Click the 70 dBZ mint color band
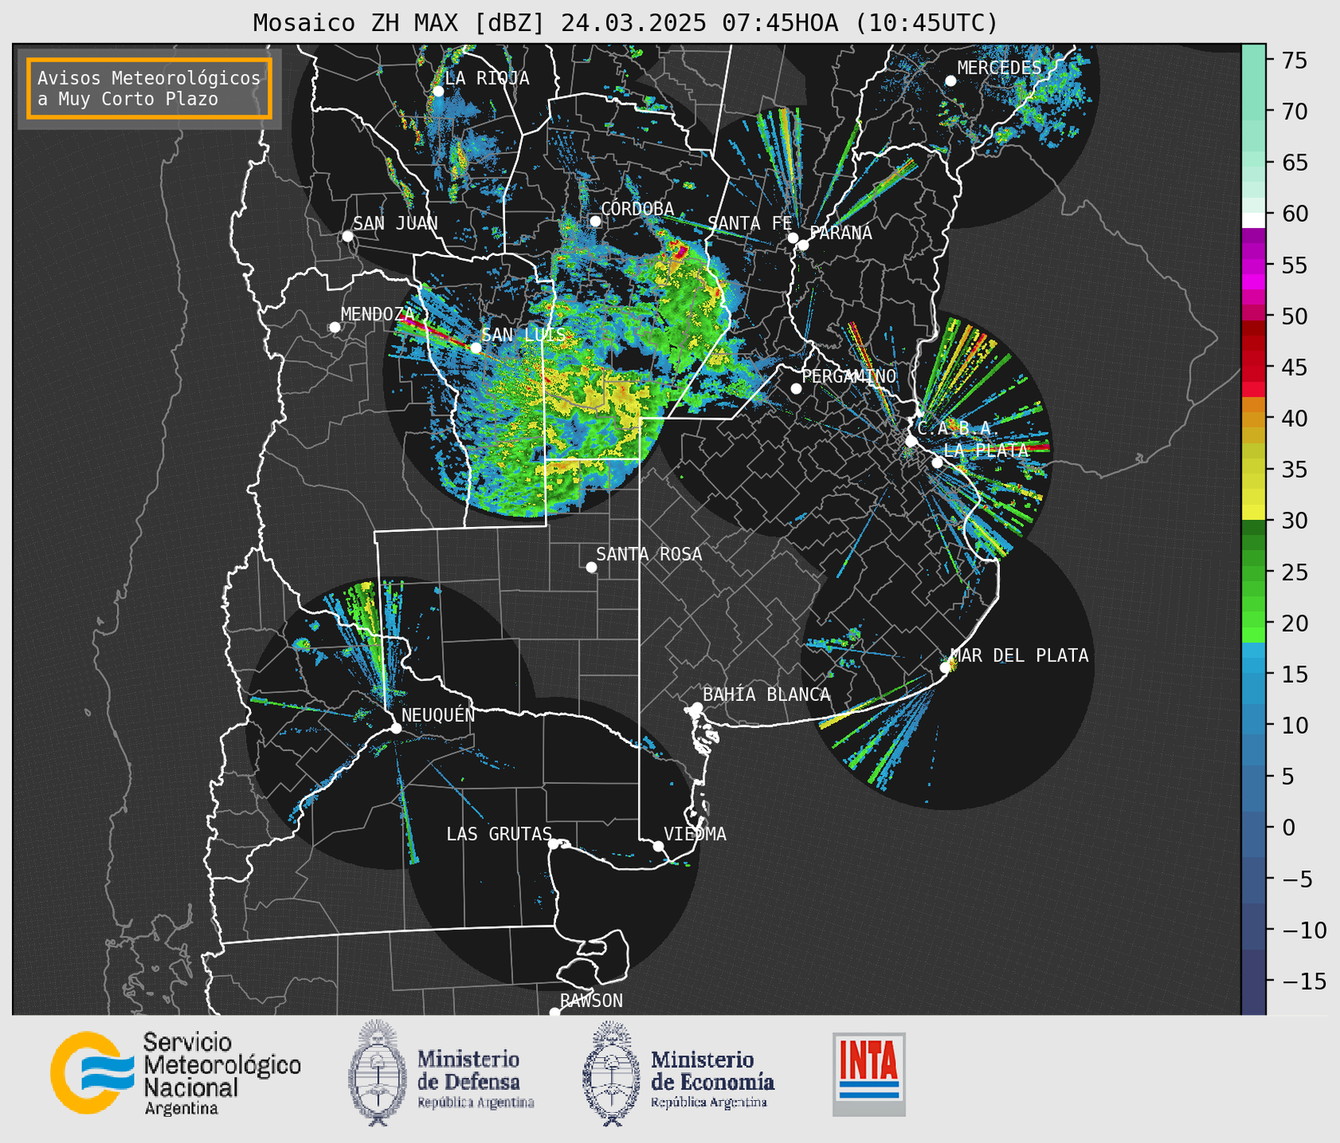This screenshot has height=1143, width=1340. (x=1253, y=111)
